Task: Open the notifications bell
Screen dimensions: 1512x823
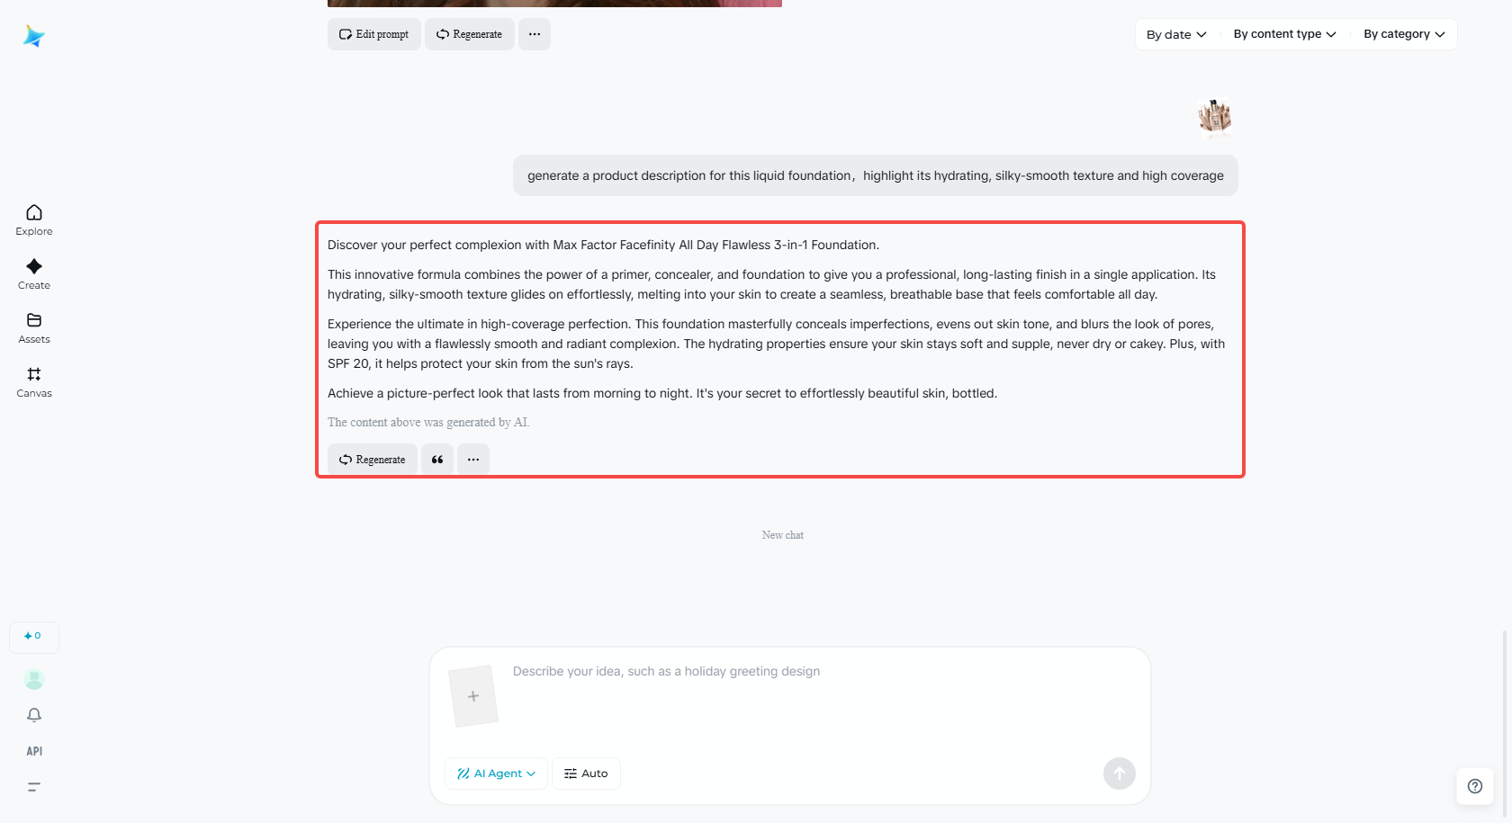Action: point(34,715)
